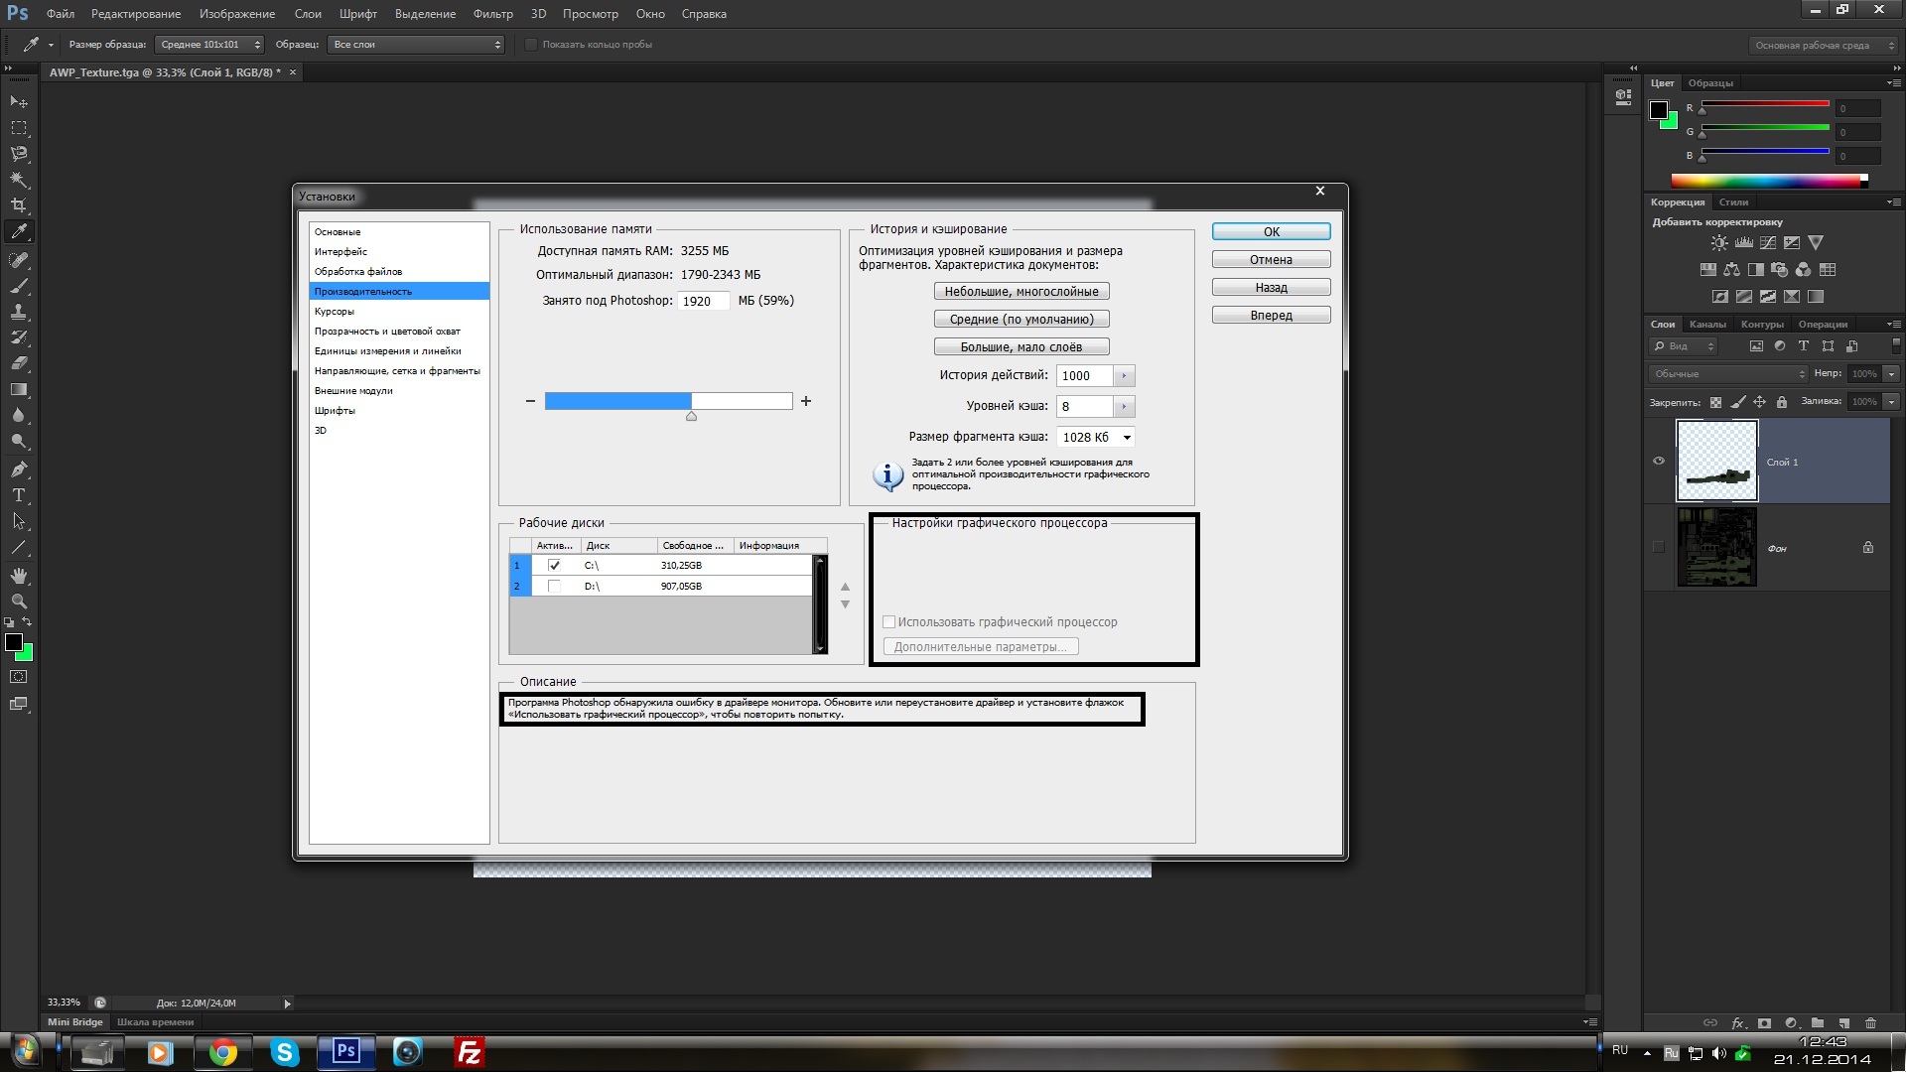Activate D disk as scratch disk
Screen dimensions: 1906x1072
(554, 585)
